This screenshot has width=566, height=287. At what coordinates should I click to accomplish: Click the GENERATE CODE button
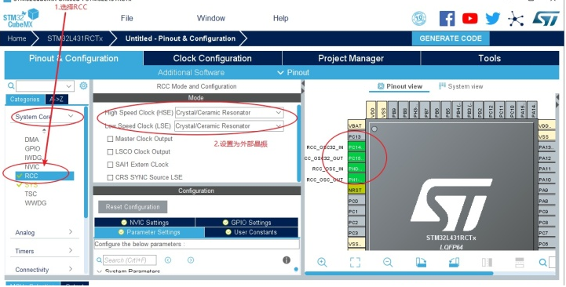(451, 38)
